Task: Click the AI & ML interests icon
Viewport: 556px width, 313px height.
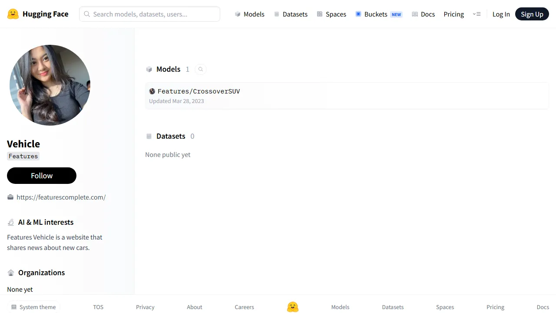Action: click(x=11, y=222)
